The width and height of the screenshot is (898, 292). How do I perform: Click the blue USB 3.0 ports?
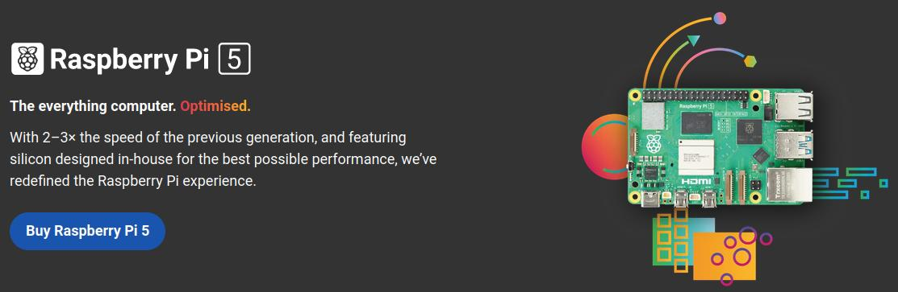click(x=794, y=146)
